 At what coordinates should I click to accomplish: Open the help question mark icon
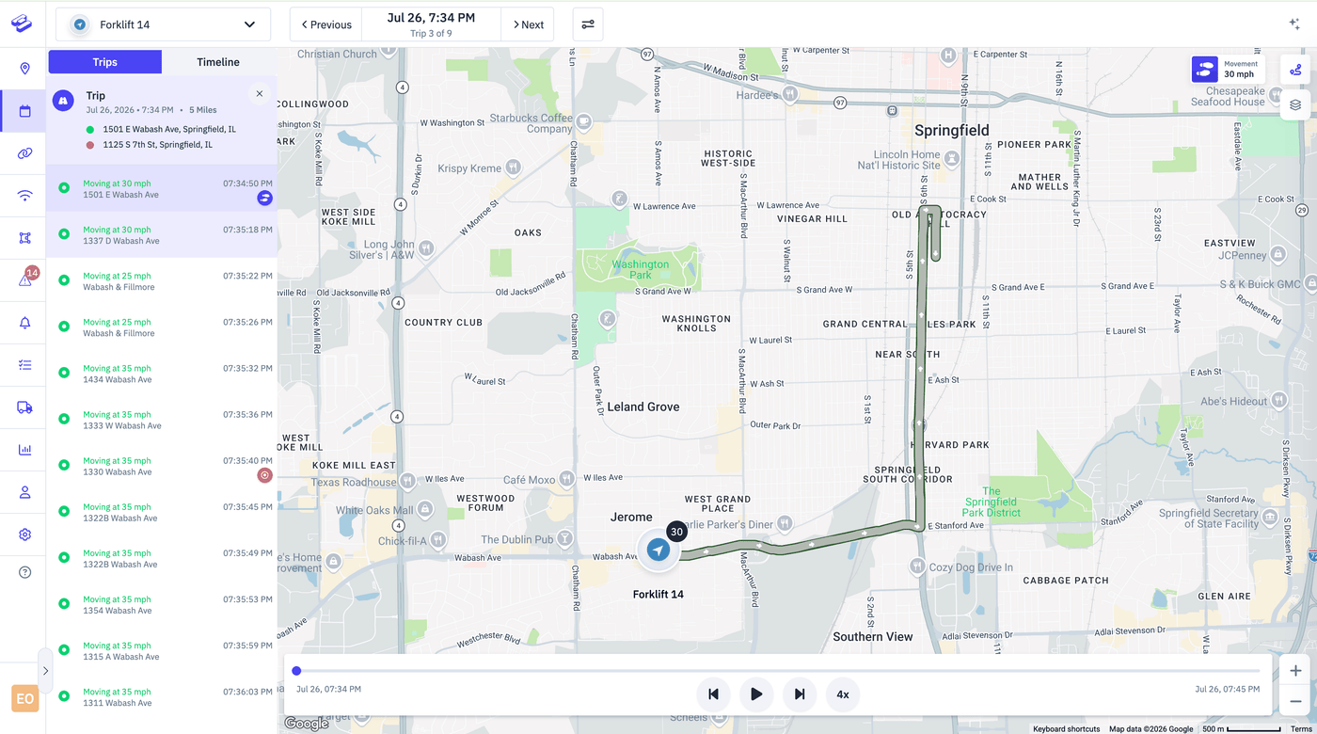[x=24, y=572]
